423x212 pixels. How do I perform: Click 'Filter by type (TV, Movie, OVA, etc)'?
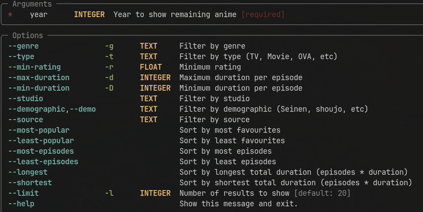point(258,57)
